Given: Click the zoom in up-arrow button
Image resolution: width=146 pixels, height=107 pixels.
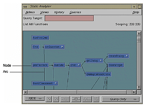Looking at the screenshot, I should pos(56,99).
